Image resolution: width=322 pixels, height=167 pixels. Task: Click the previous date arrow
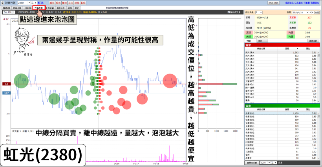point(310,12)
